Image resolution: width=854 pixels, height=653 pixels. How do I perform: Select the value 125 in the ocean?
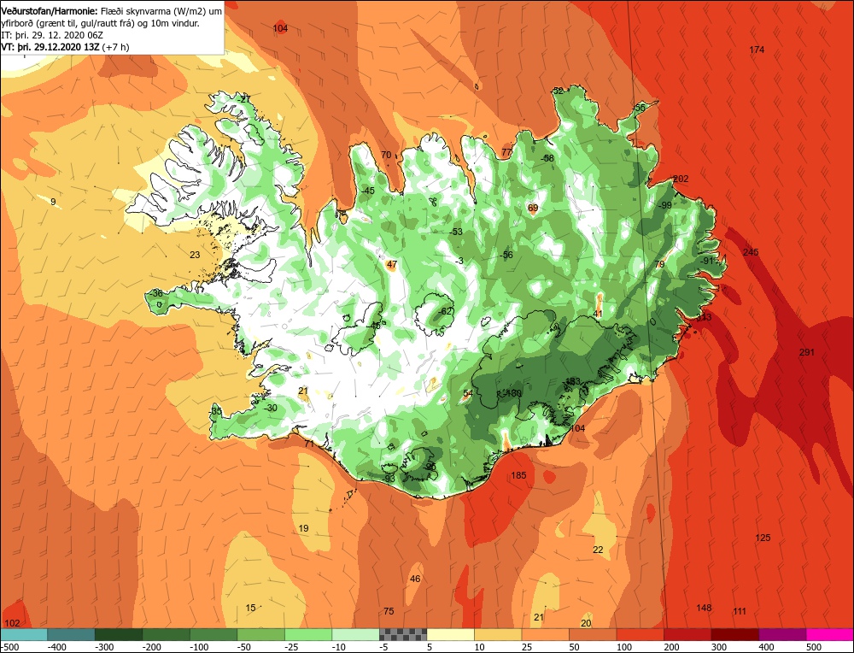tap(763, 538)
